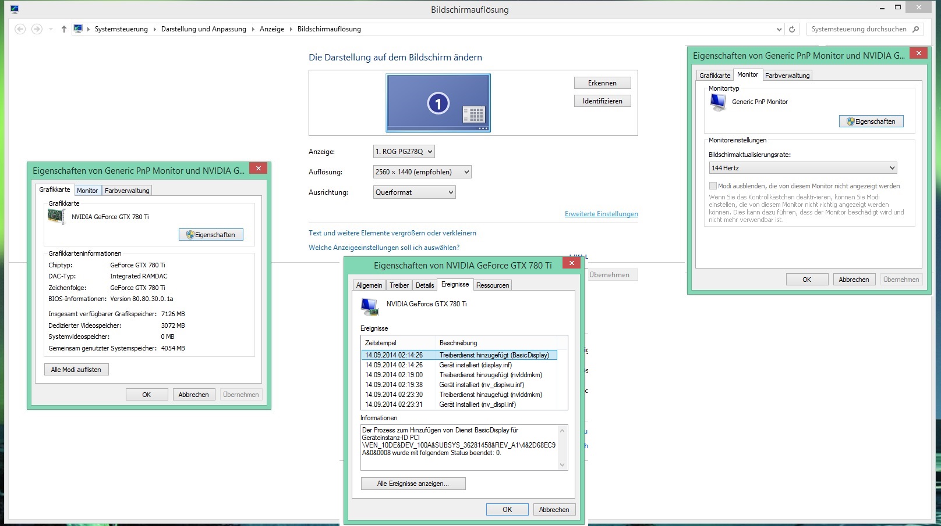Click the forward arrow in the navigation bar
Screen dimensions: 941x526
point(37,29)
